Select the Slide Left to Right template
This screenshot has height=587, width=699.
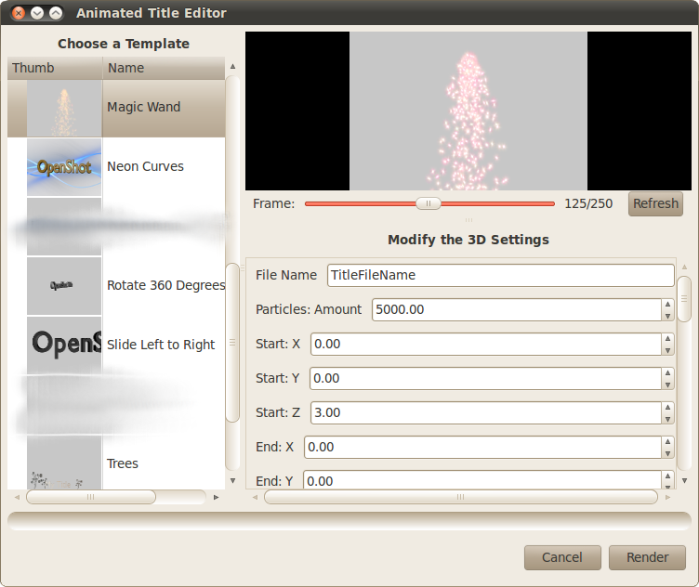(x=160, y=345)
